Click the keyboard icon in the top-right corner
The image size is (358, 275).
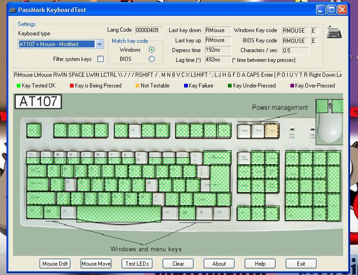334,33
